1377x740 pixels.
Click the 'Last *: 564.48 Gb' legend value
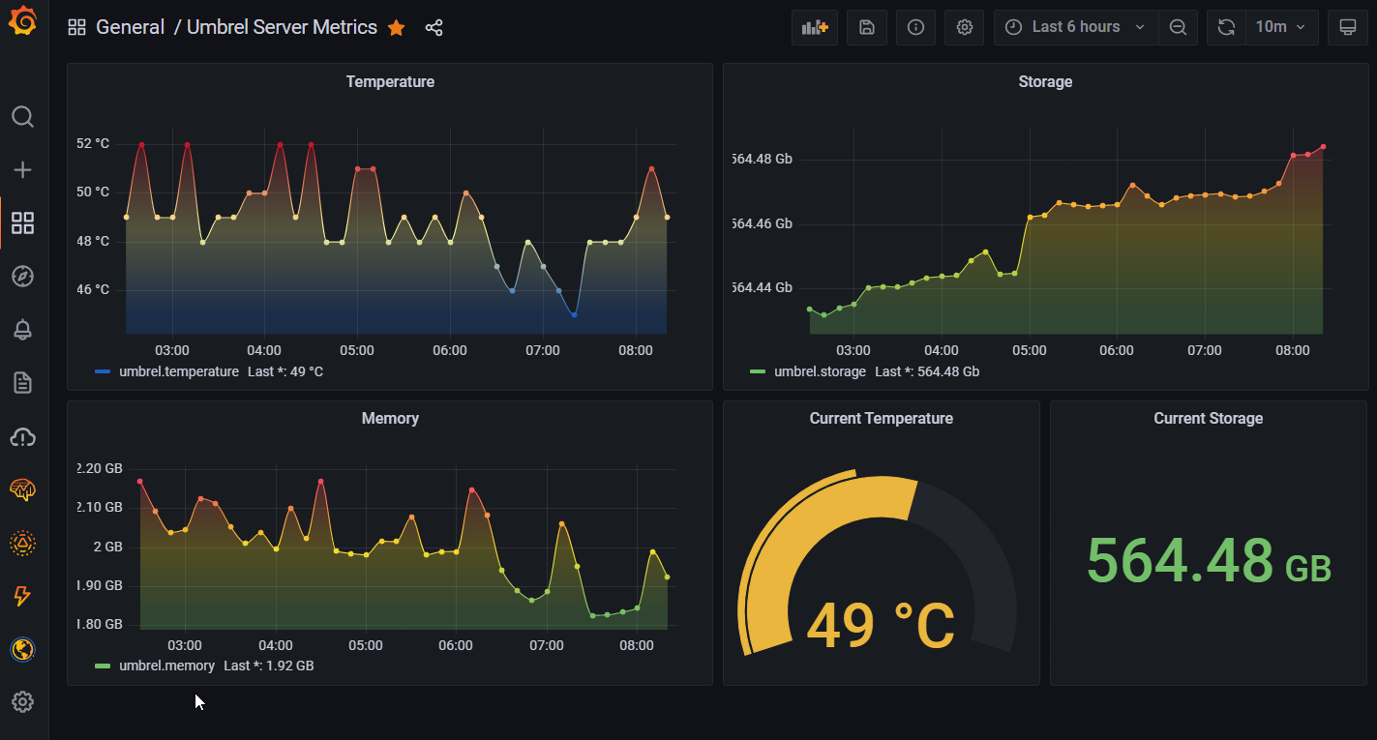[928, 371]
